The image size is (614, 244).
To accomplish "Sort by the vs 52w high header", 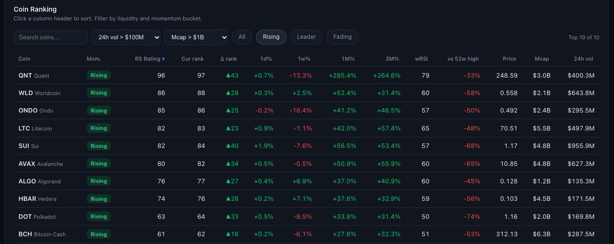I will pos(463,59).
